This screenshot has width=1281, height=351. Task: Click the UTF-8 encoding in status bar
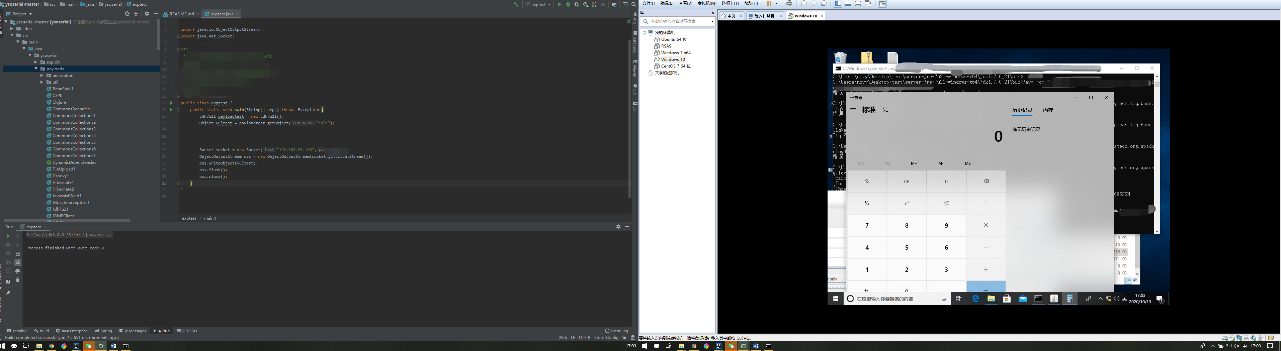click(584, 338)
